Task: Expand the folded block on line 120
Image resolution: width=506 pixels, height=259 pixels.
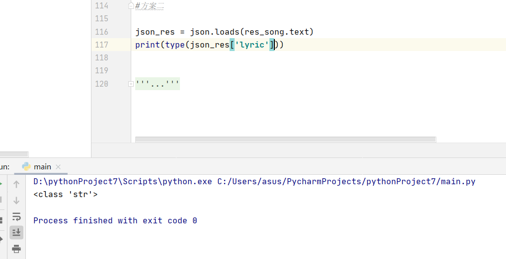Action: [x=131, y=84]
